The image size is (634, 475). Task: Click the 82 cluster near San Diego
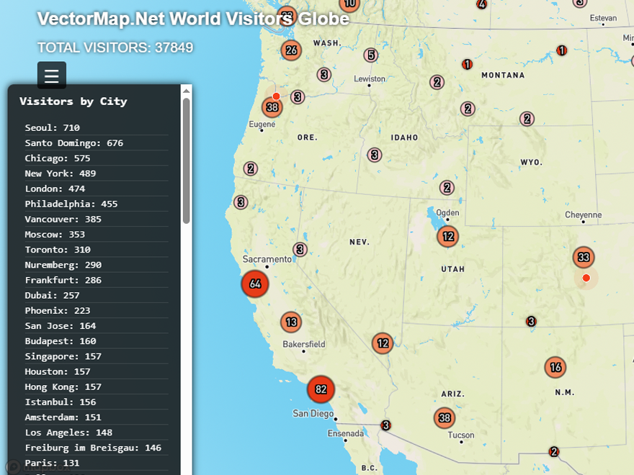tap(321, 389)
